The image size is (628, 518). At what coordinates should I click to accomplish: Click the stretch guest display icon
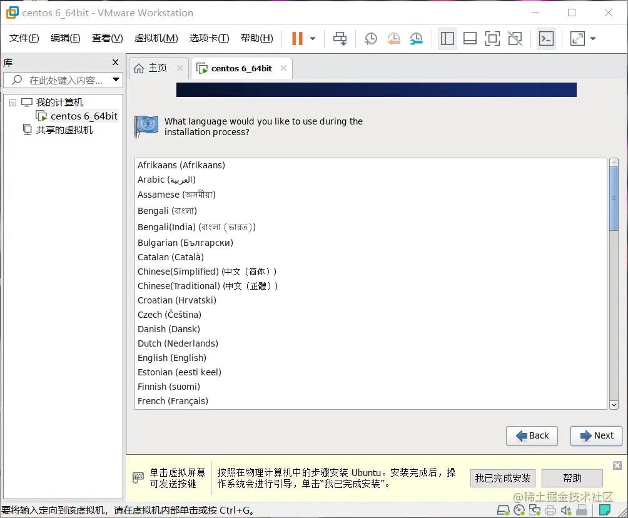pos(577,38)
